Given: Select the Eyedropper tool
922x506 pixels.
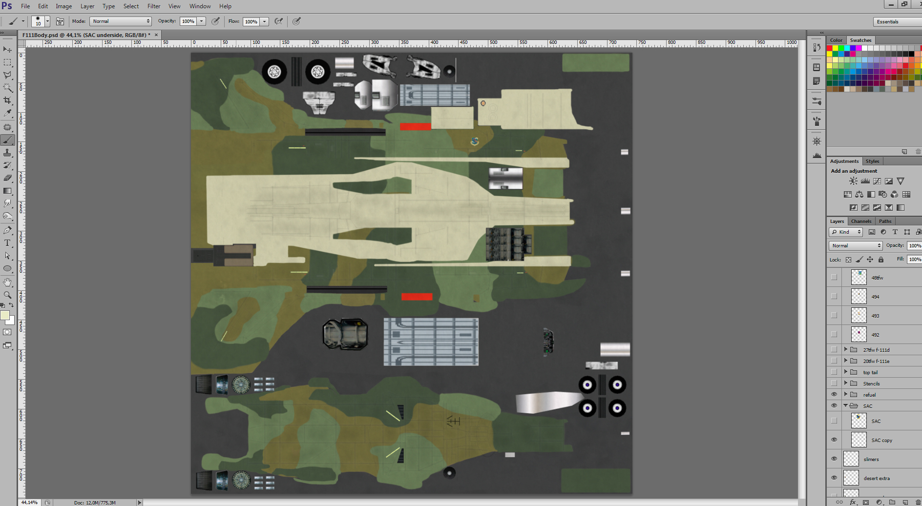Looking at the screenshot, I should coord(7,113).
